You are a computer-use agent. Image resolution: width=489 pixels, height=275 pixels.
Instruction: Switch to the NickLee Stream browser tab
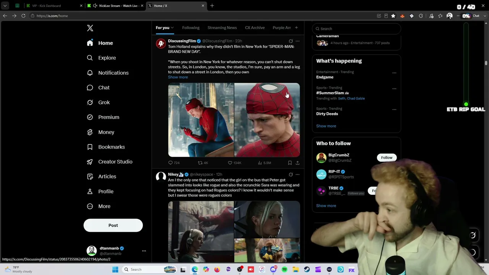click(115, 6)
